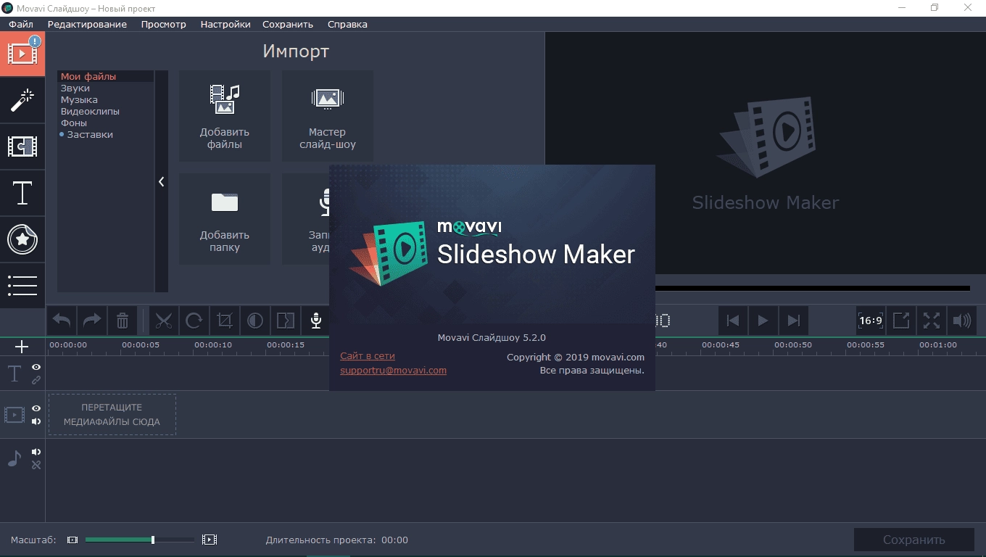The width and height of the screenshot is (986, 557).
Task: Toggle audio track unlink icon
Action: (x=36, y=465)
